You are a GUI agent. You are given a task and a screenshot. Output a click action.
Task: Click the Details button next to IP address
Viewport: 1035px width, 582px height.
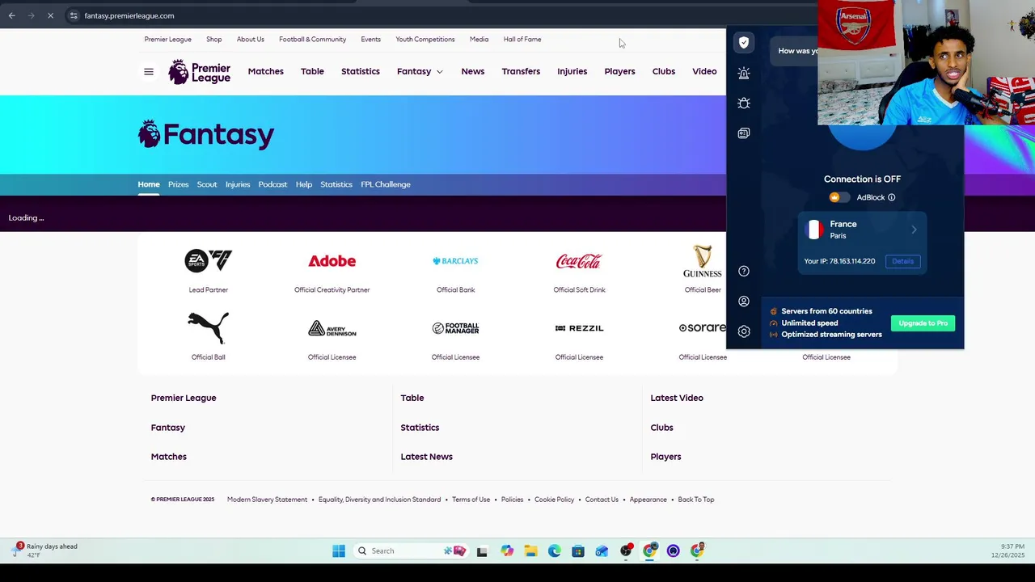902,261
